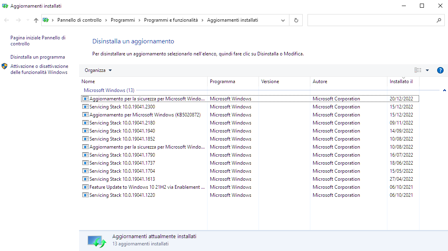The height and width of the screenshot is (251, 448).
Task: Click icon of Servicing Stack 10.0.19041.1790
Action: tap(85, 155)
